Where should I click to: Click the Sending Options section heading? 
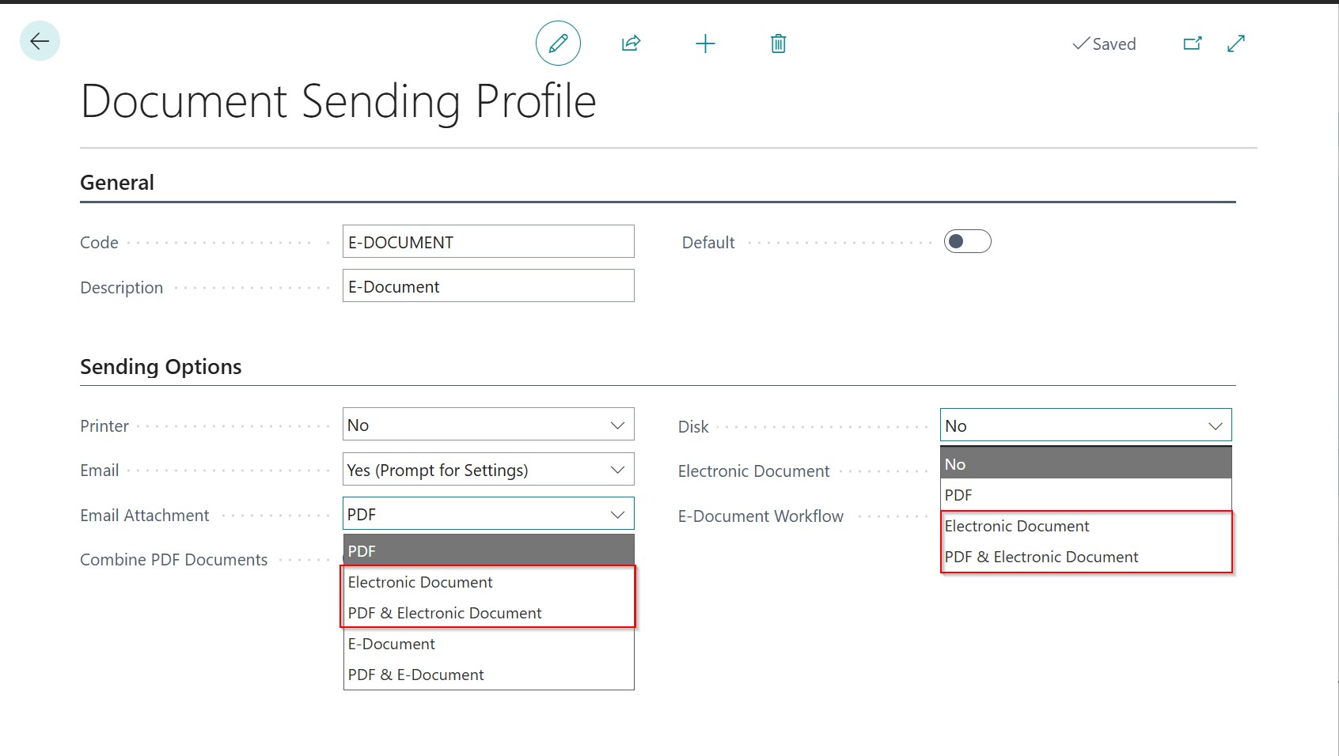click(x=161, y=367)
